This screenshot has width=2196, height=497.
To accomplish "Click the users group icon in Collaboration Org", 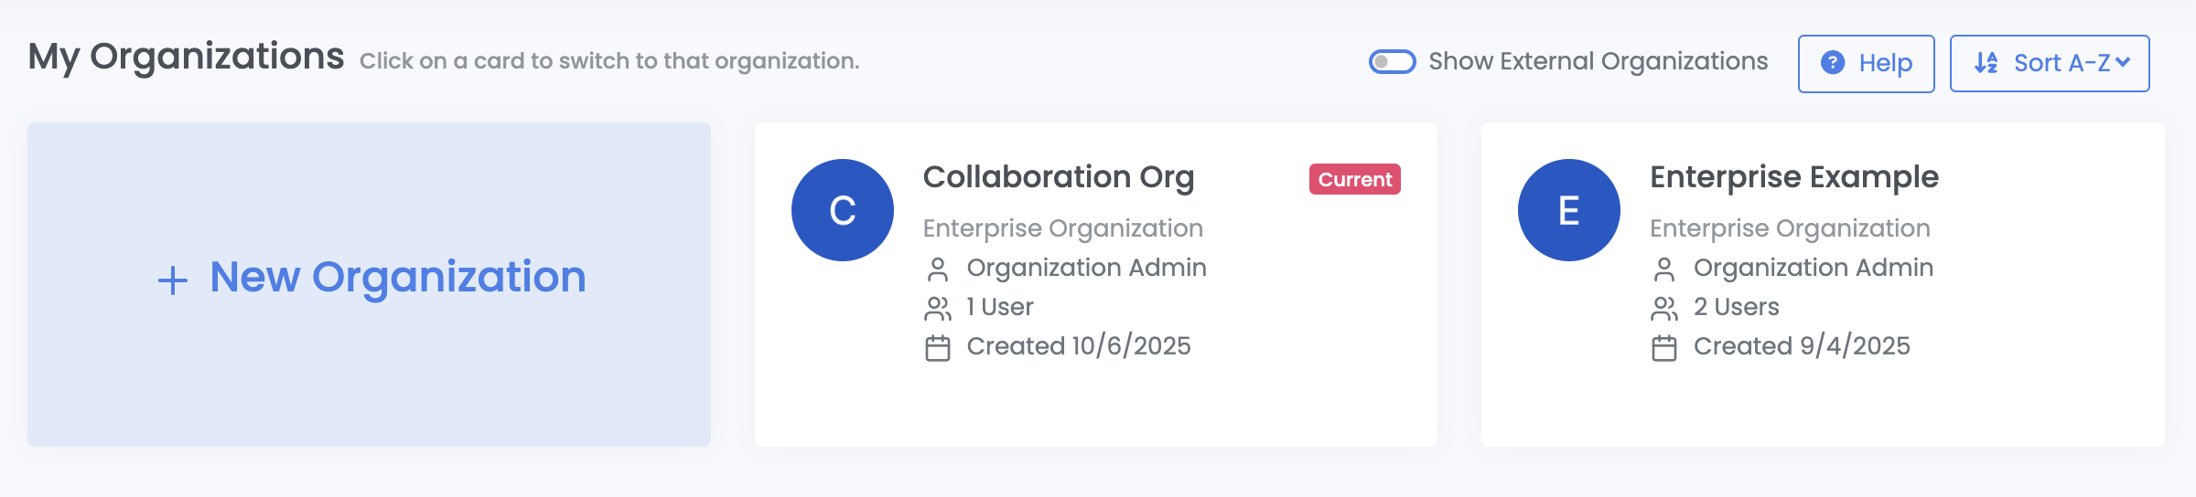I will (938, 309).
